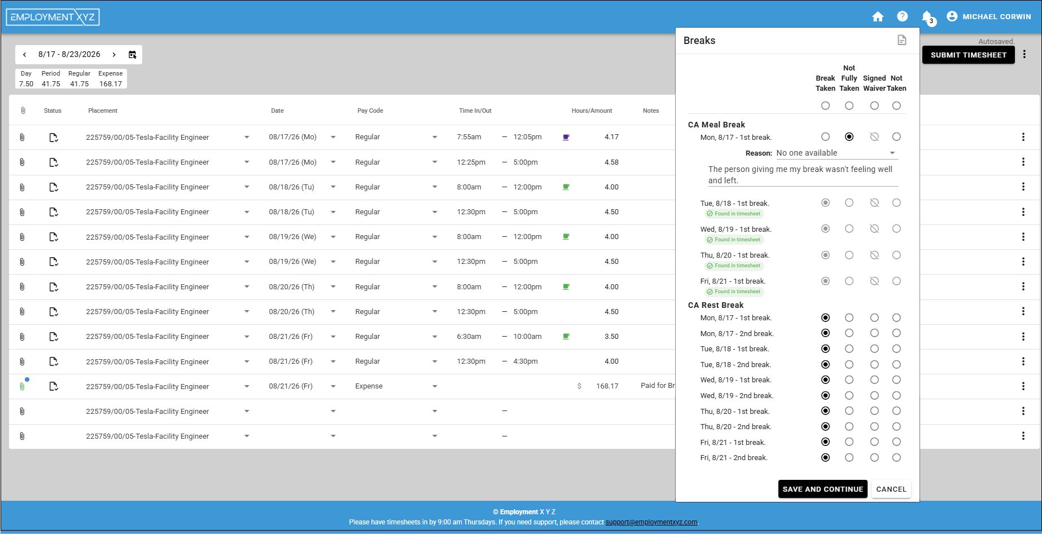The width and height of the screenshot is (1042, 534).
Task: Click Save and Continue button
Action: (x=822, y=489)
